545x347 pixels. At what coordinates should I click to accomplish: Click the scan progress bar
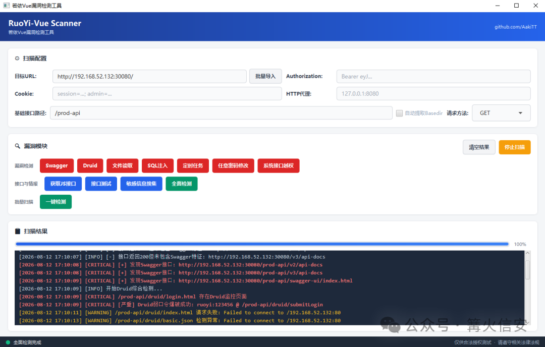pyautogui.click(x=262, y=244)
